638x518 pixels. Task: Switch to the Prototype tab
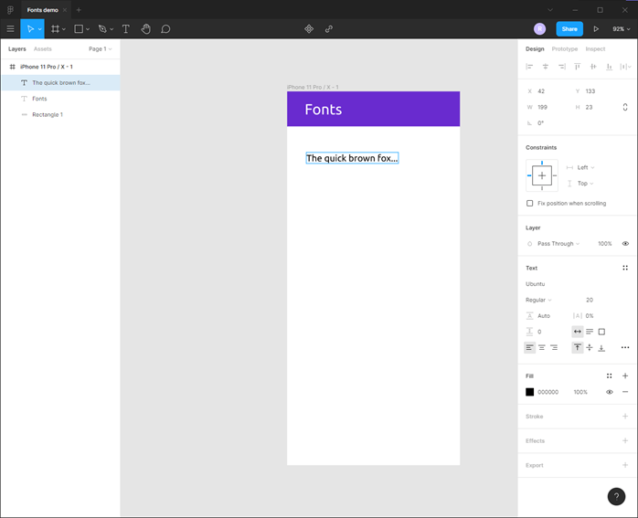[x=564, y=48]
